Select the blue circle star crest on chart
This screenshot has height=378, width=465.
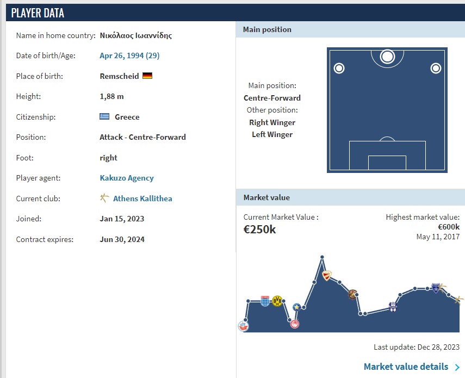[296, 307]
